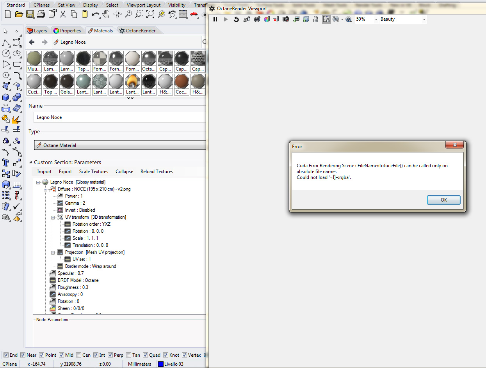Click the Save file icon in the Standard toolbar
This screenshot has height=368, width=486.
30,14
